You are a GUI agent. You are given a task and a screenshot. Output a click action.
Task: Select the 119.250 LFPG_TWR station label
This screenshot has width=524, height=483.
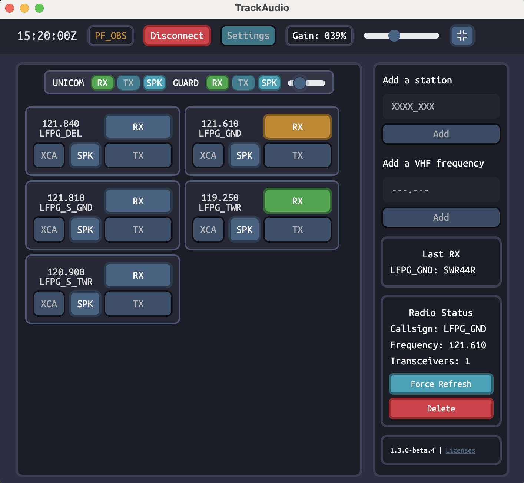click(x=220, y=203)
